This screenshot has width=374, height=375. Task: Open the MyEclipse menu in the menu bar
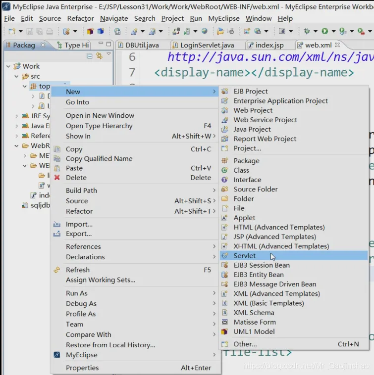coord(223,18)
